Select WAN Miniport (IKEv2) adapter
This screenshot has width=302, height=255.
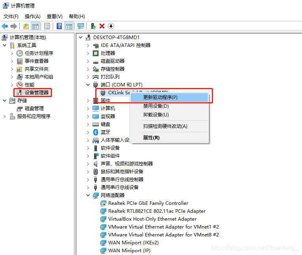(x=133, y=243)
